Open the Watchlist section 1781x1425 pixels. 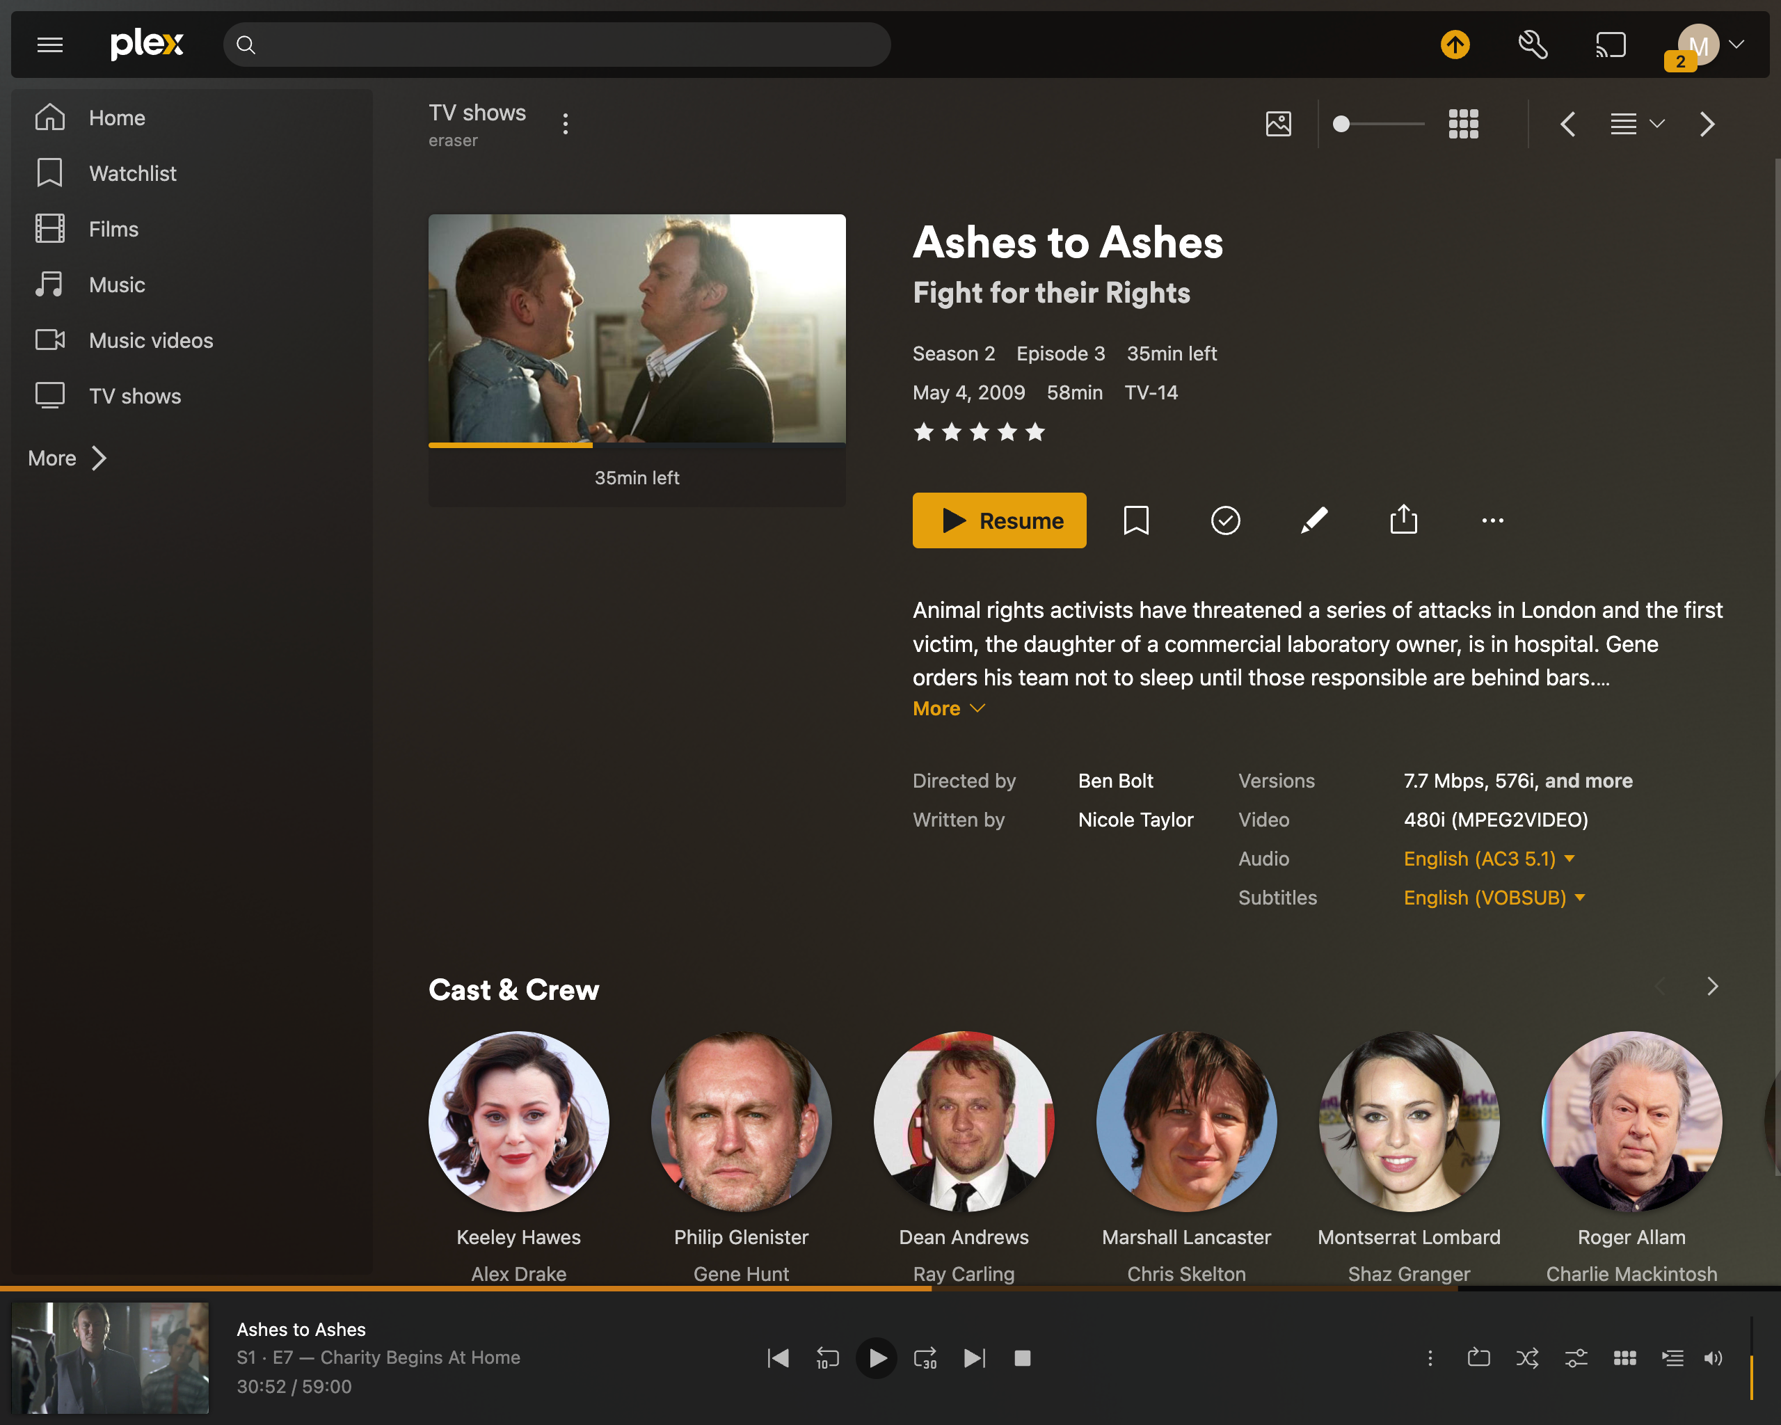tap(132, 173)
